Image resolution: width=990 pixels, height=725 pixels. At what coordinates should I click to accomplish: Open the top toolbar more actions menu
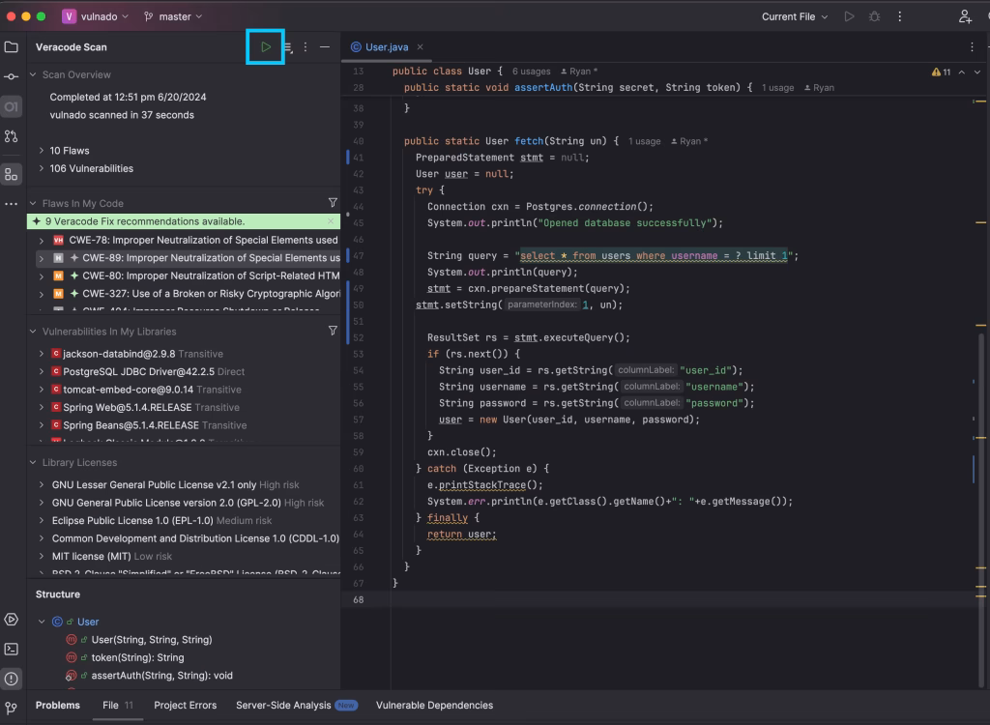tap(900, 16)
